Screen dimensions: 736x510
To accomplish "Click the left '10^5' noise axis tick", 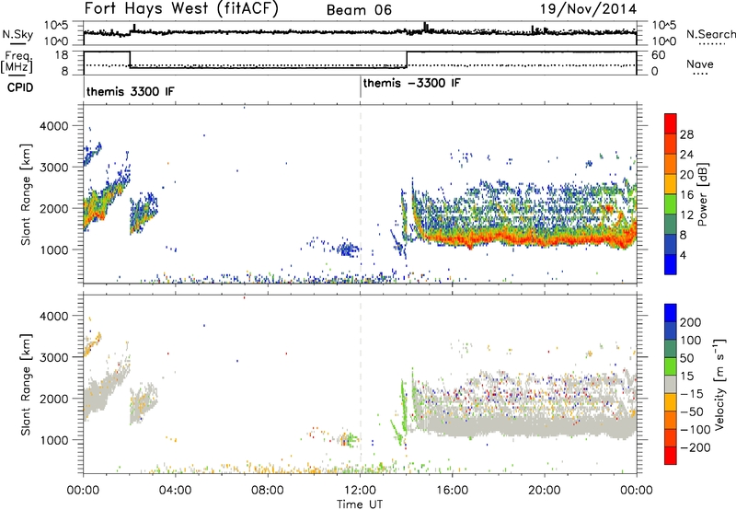I will (56, 25).
